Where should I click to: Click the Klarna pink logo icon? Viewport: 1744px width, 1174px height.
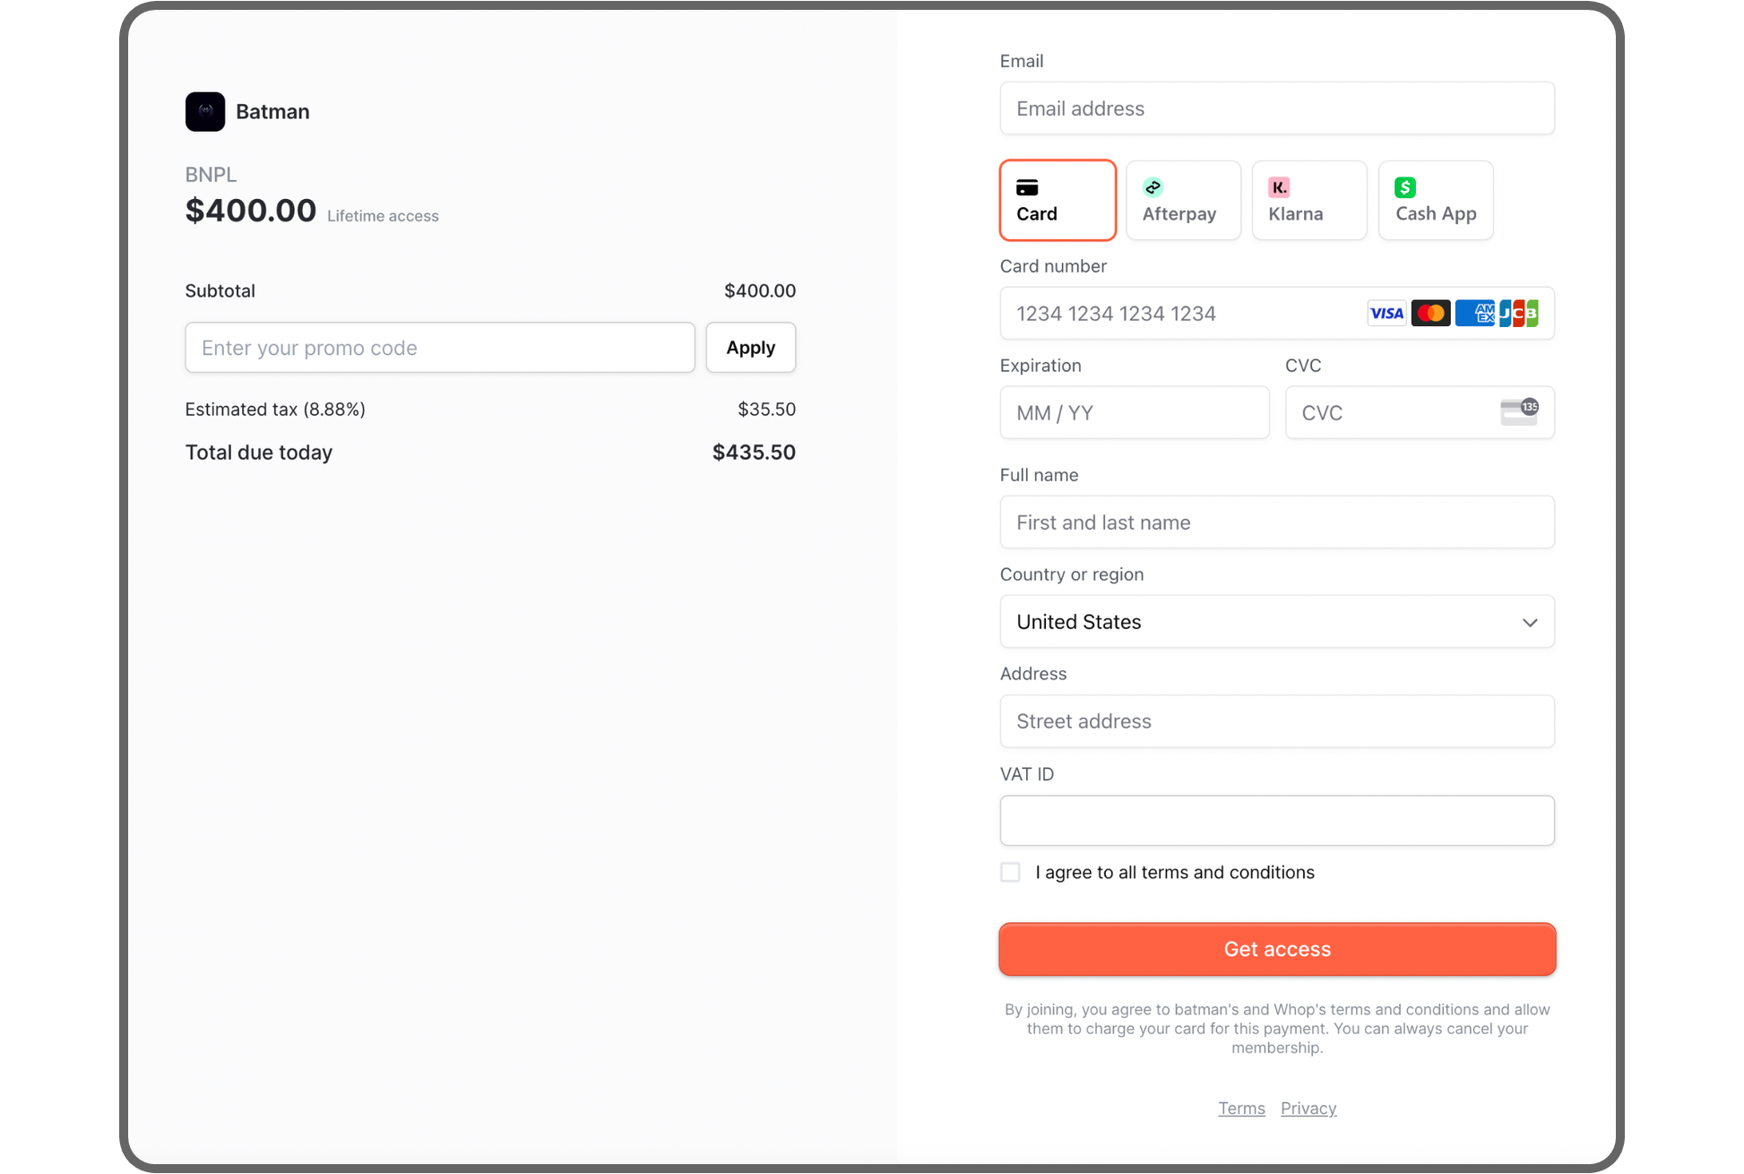[x=1279, y=187]
